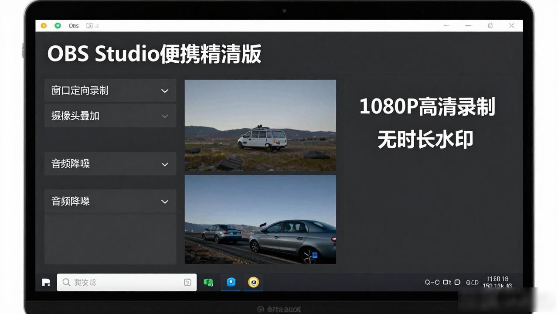Open the 音频降噪 dropdown directly under 摄像头叠加

110,164
